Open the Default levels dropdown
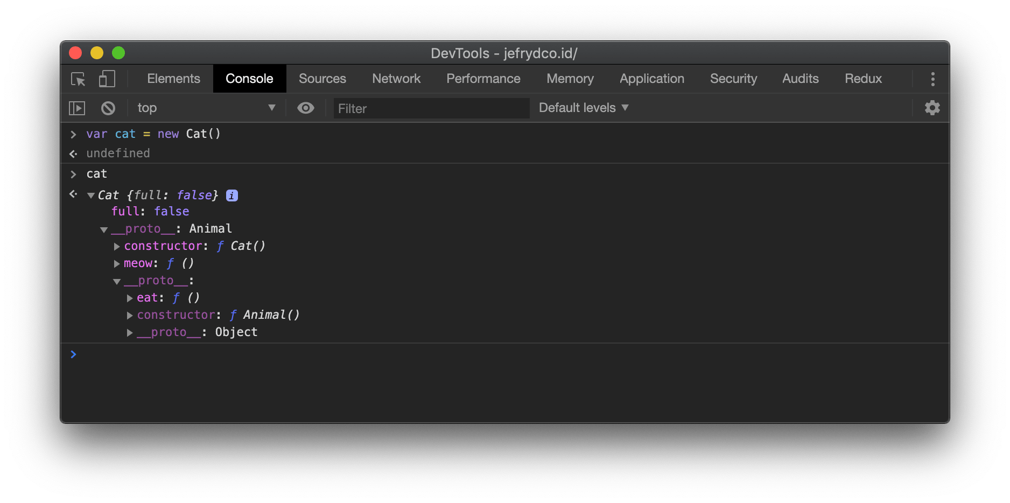Viewport: 1010px width, 503px height. click(x=584, y=108)
